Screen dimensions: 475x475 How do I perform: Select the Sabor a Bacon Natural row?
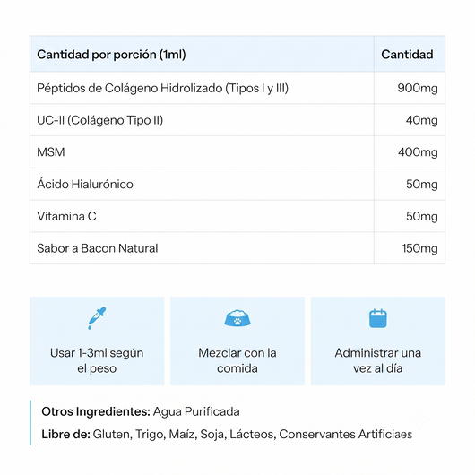click(x=237, y=248)
